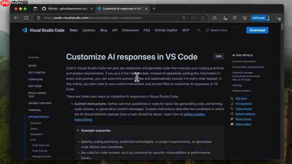Expand the SOURCE CONTROL sidebar section
Image resolution: width=292 pixels, height=164 pixels.
40,103
